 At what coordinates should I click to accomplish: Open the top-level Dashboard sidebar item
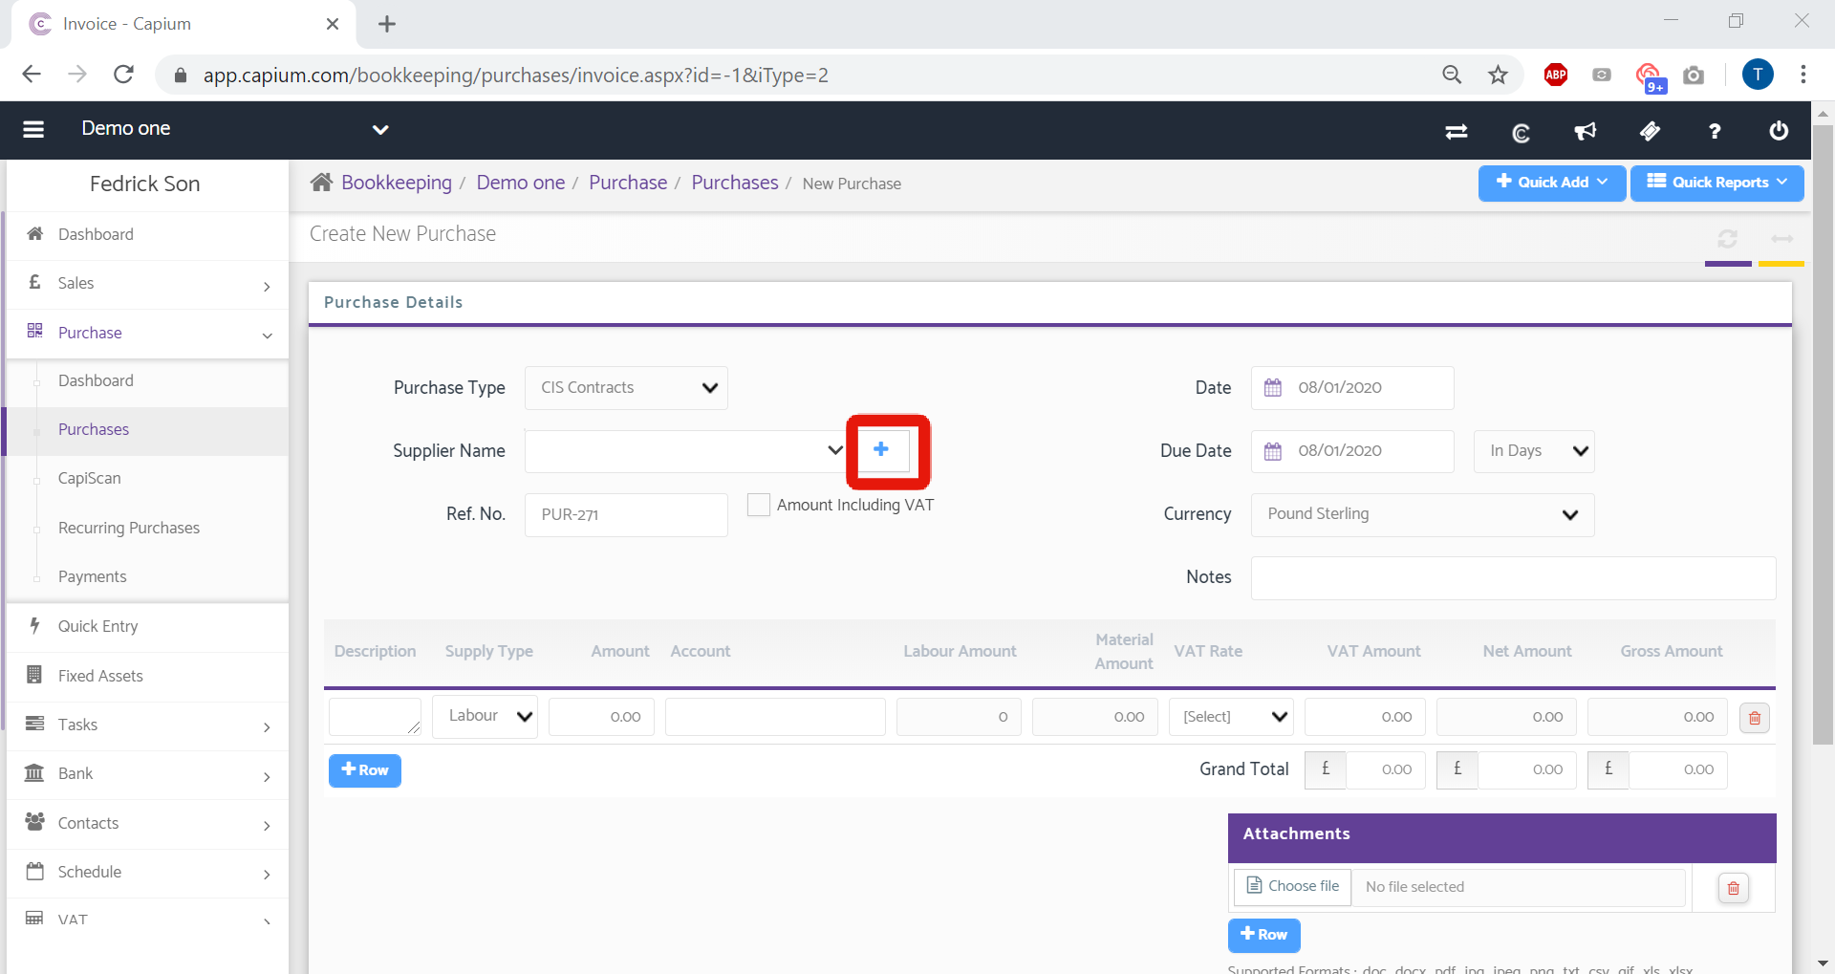tap(148, 234)
